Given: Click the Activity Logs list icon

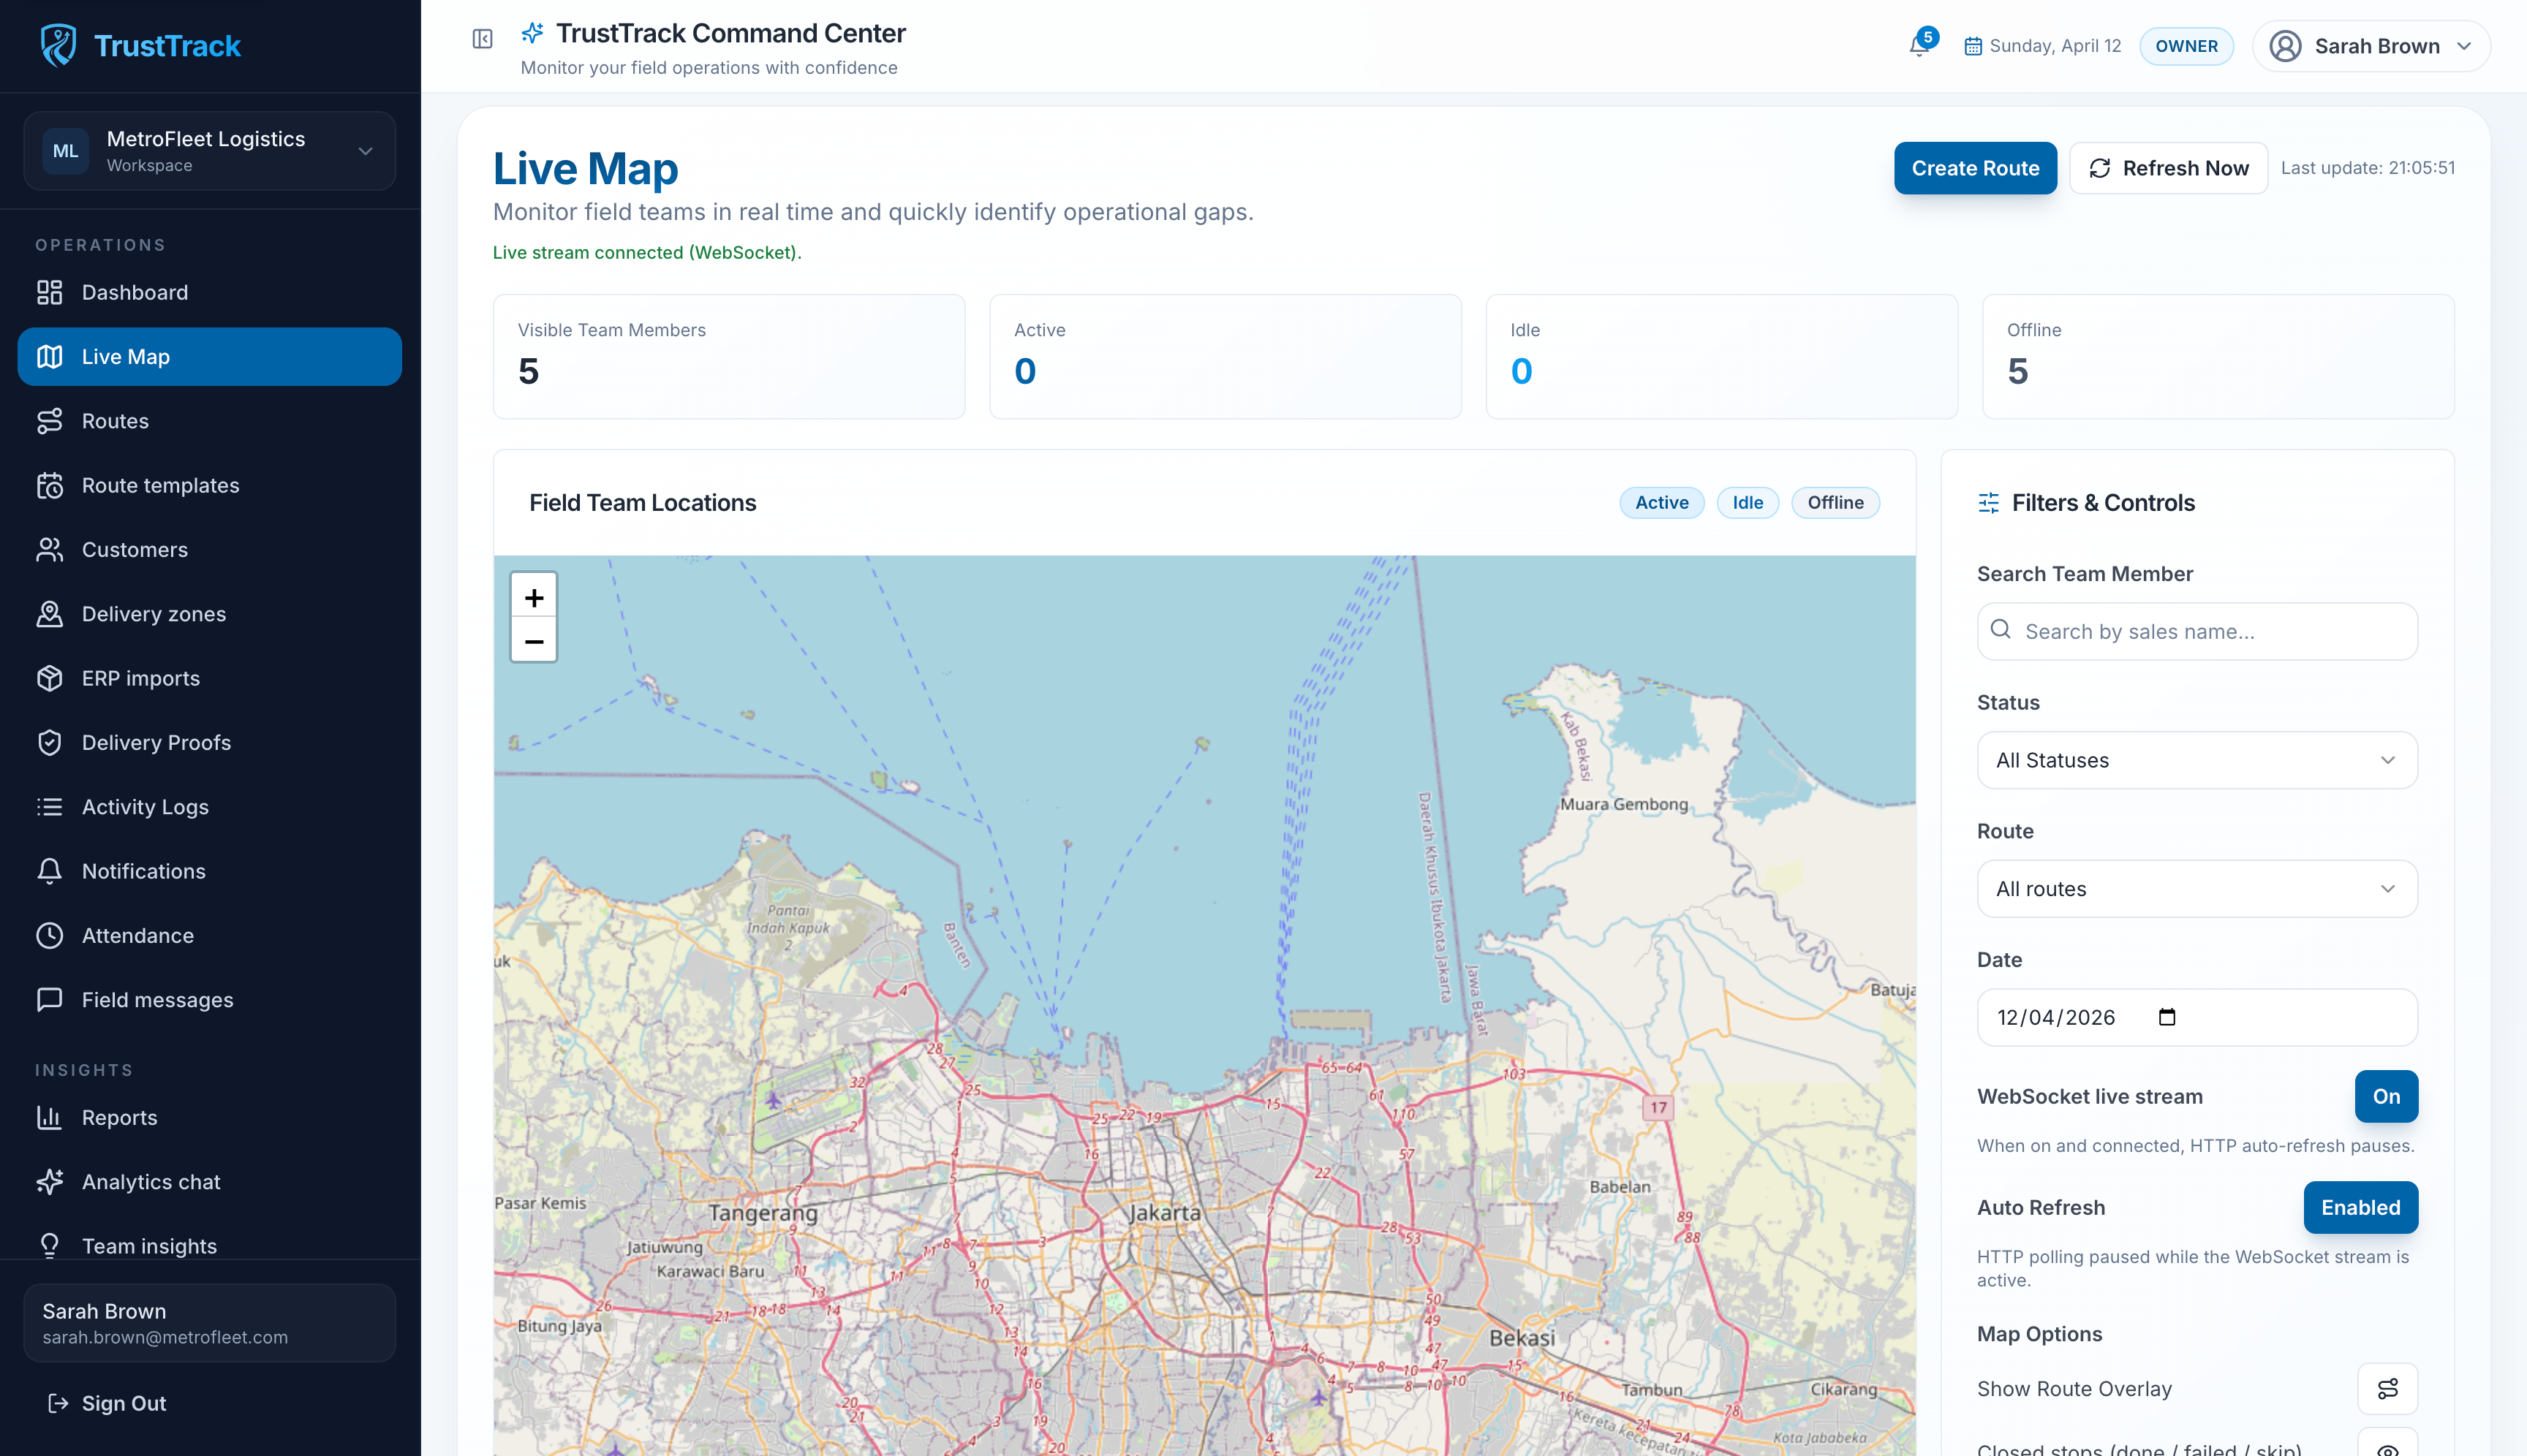Looking at the screenshot, I should [49, 806].
